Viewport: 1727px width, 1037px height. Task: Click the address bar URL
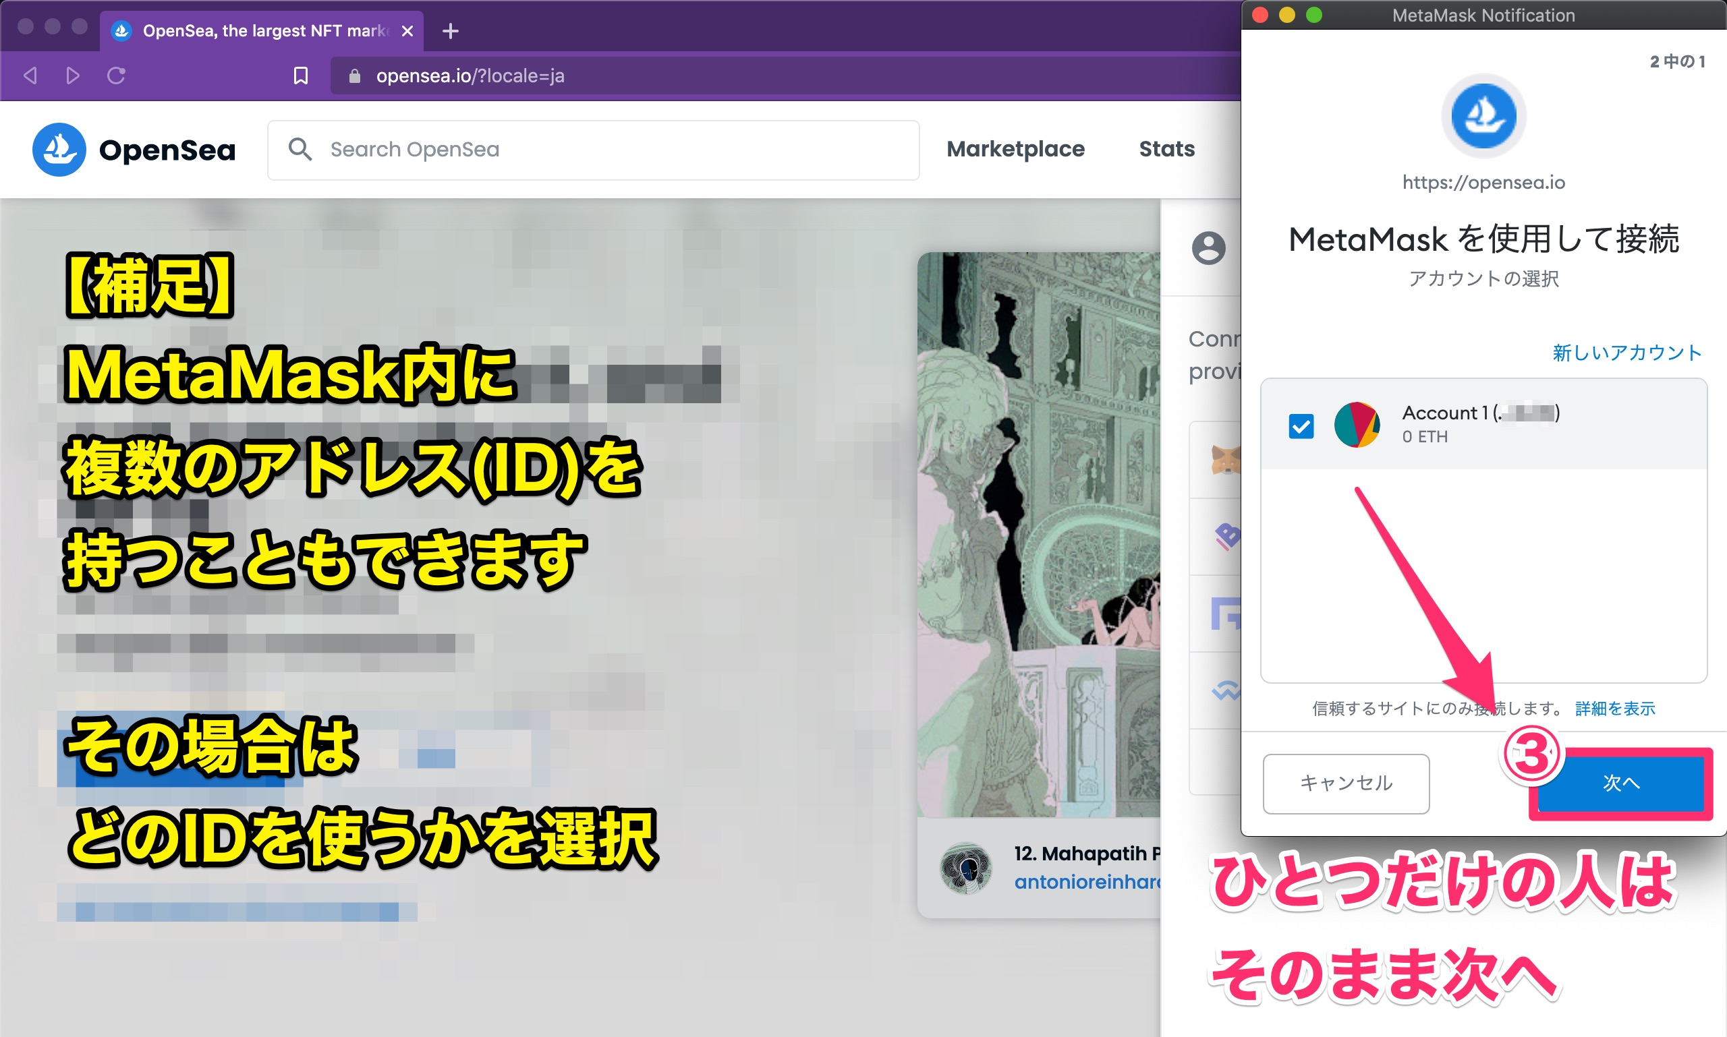point(470,76)
